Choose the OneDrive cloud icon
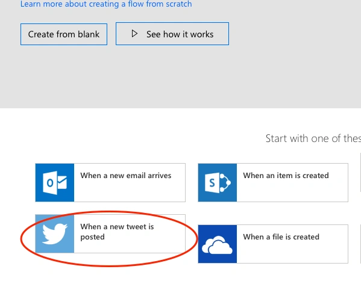Screen dimensions: 361x284 click(x=218, y=244)
